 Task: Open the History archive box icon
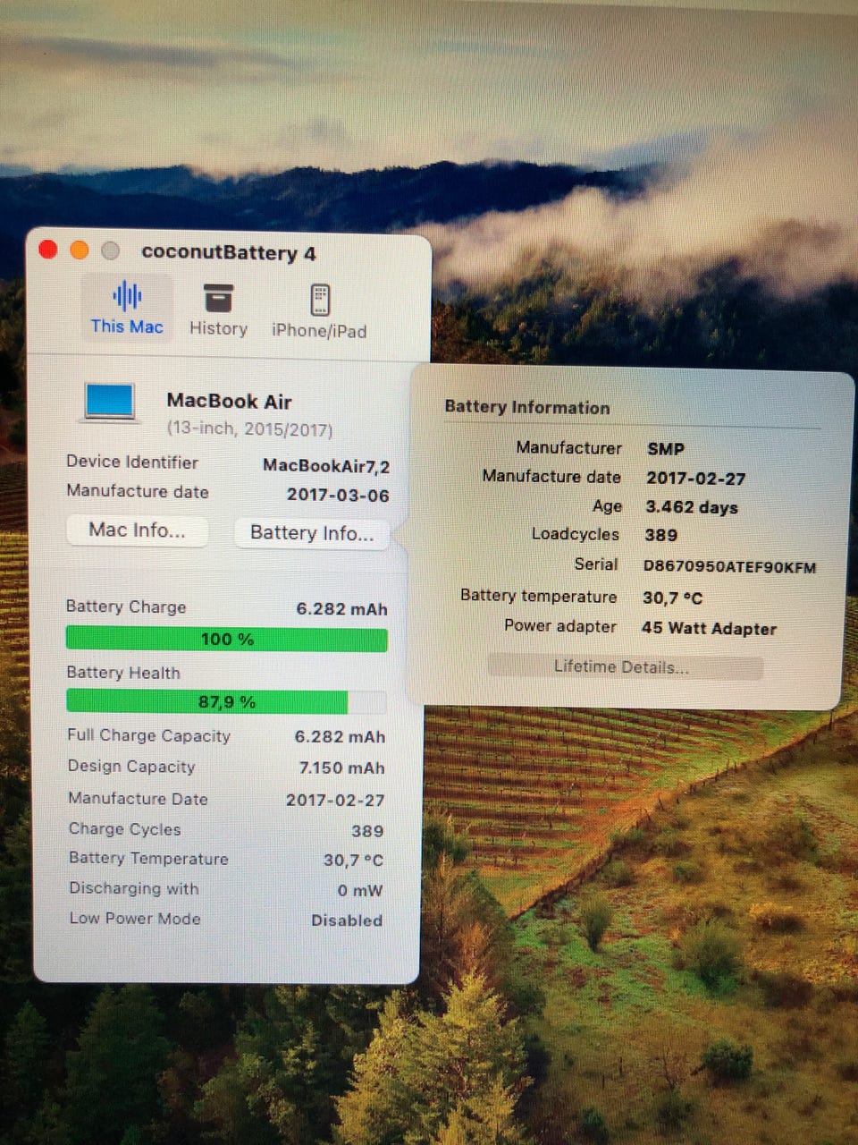click(x=218, y=298)
